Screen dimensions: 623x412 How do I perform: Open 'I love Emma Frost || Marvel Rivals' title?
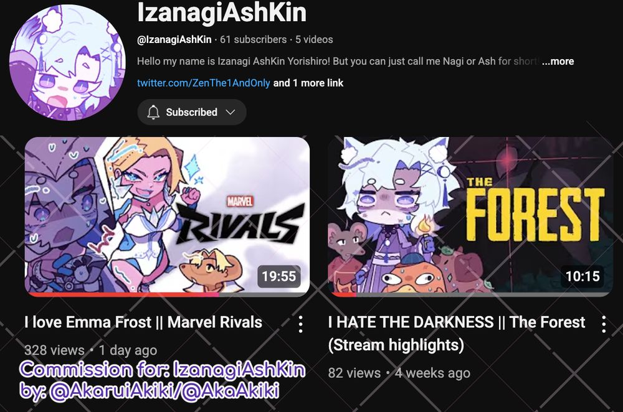click(x=143, y=322)
